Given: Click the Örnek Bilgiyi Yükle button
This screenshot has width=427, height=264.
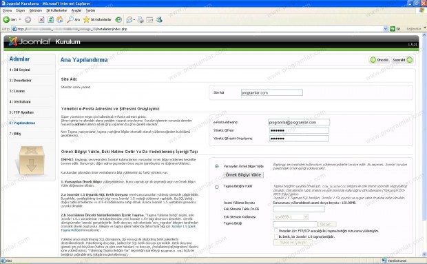Looking at the screenshot, I should pyautogui.click(x=243, y=175).
